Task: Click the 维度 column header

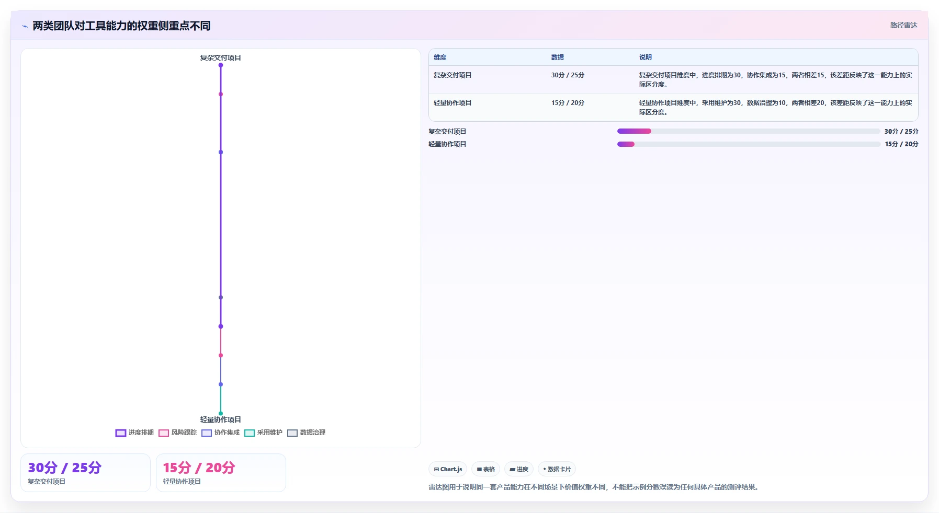Action: coord(440,57)
